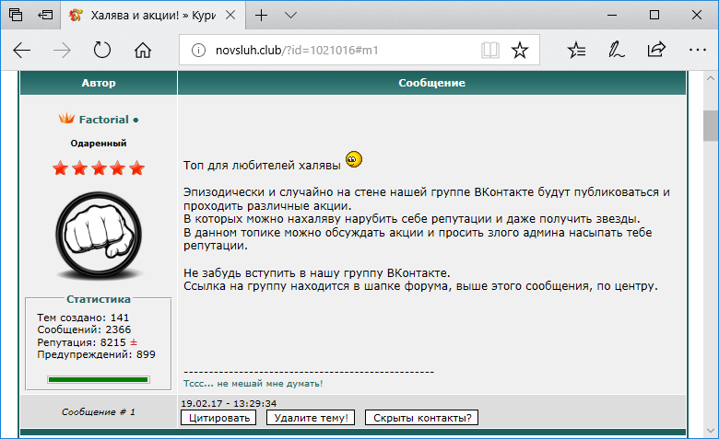Go to the Home page
Screen dimensions: 719x439
pos(142,50)
